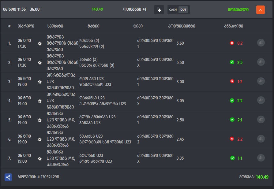The image size is (274, 189).
Task: Click the plus button beside ოთხმაგი +1
Action: [159, 10]
